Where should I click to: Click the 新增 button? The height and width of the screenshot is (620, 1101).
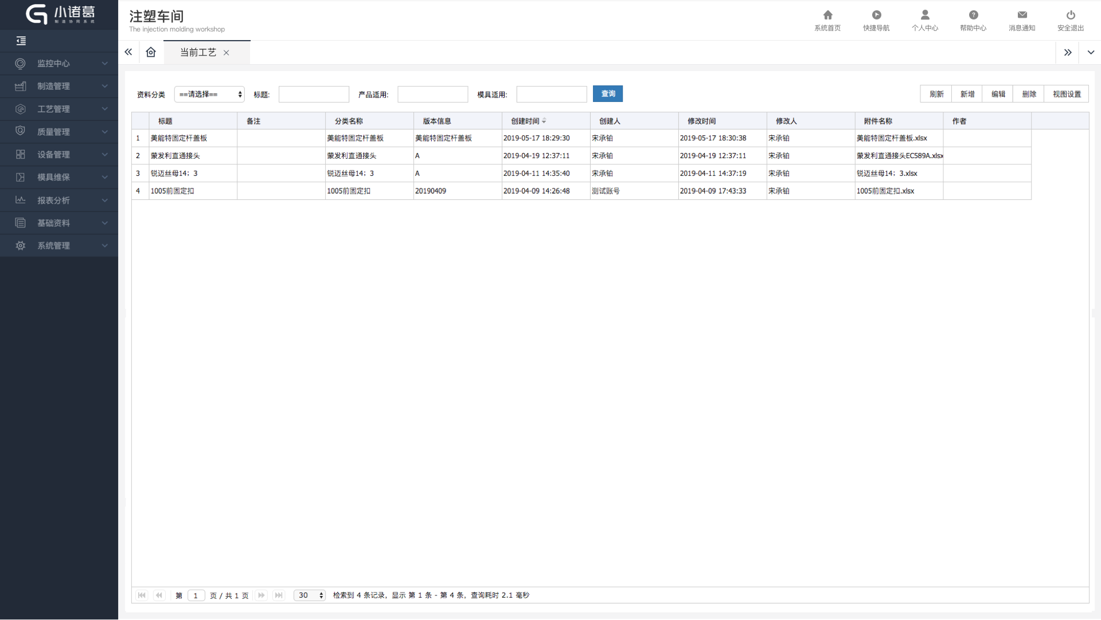tap(967, 94)
